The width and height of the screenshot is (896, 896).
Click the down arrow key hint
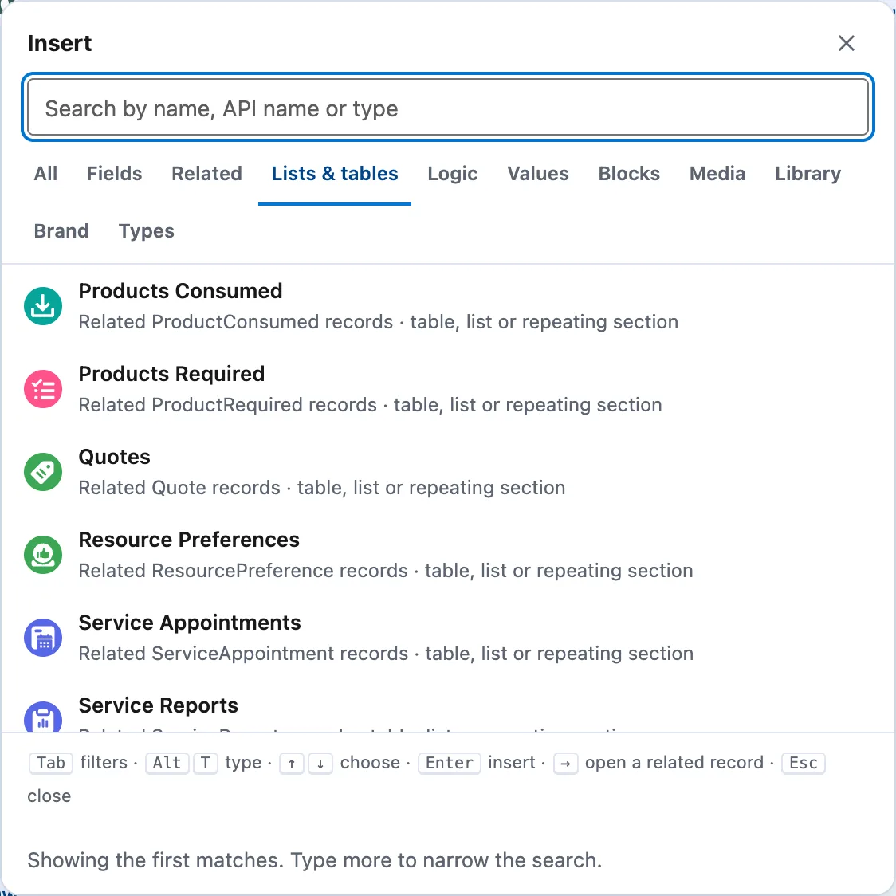pyautogui.click(x=320, y=764)
